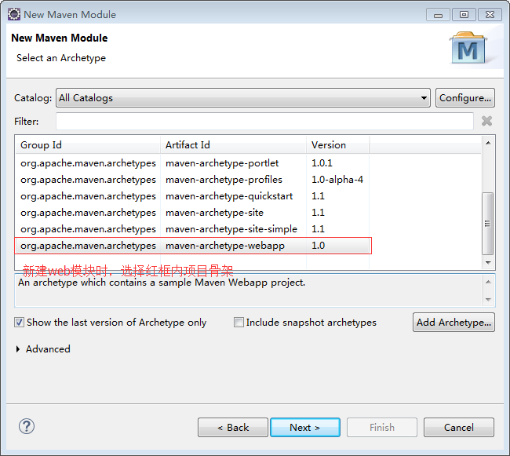Click the archetype description text
Image resolution: width=510 pixels, height=456 pixels.
[x=162, y=283]
